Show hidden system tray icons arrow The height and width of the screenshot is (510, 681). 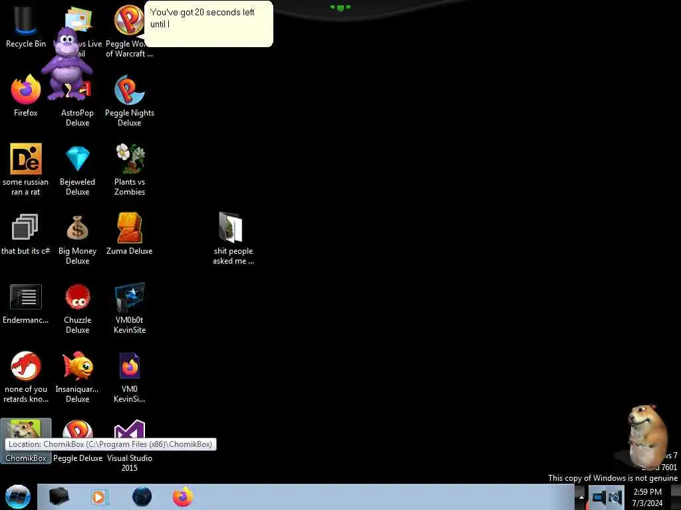(581, 497)
